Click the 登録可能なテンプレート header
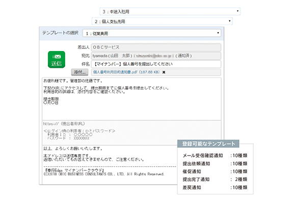 208,144
